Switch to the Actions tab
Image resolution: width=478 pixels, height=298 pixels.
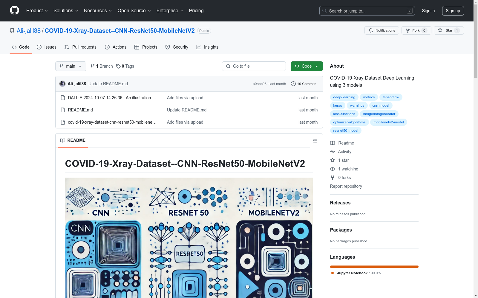[x=116, y=47]
